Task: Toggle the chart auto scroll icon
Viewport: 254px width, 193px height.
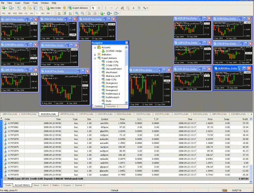Action: click(89, 13)
